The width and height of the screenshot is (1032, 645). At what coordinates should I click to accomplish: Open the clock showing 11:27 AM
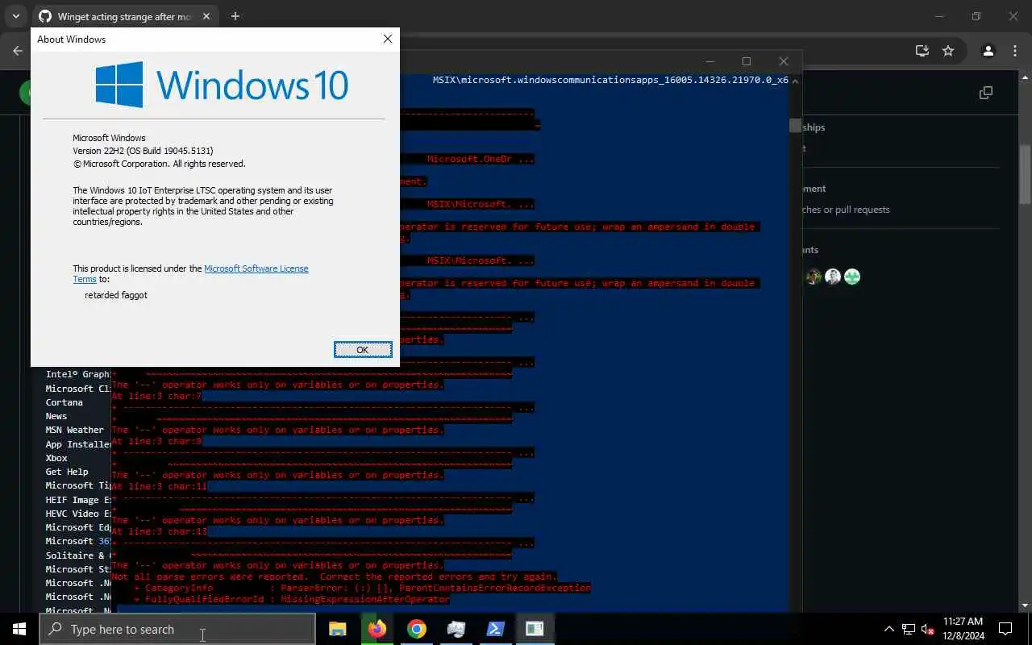(963, 629)
